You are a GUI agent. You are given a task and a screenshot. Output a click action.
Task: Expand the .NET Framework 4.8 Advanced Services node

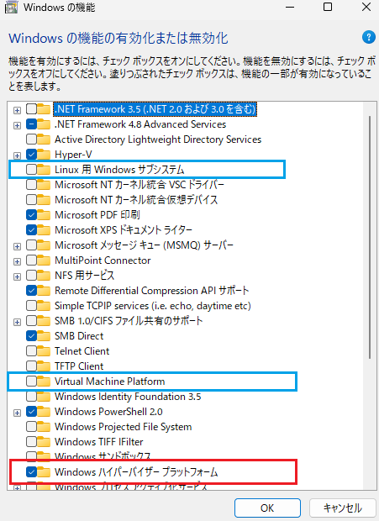(17, 125)
